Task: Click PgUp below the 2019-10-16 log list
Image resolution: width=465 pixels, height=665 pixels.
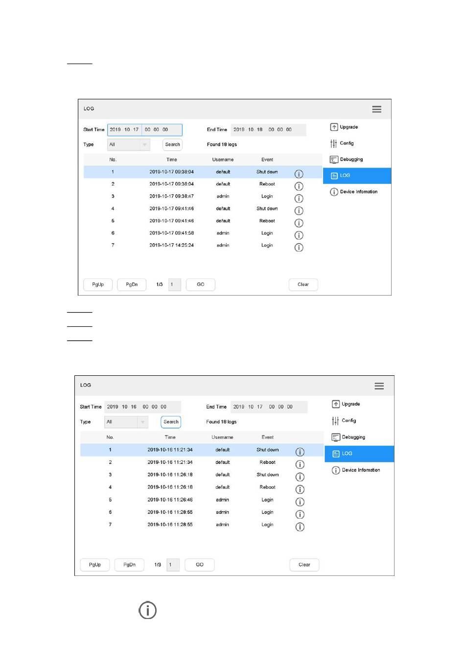Action: coord(95,565)
